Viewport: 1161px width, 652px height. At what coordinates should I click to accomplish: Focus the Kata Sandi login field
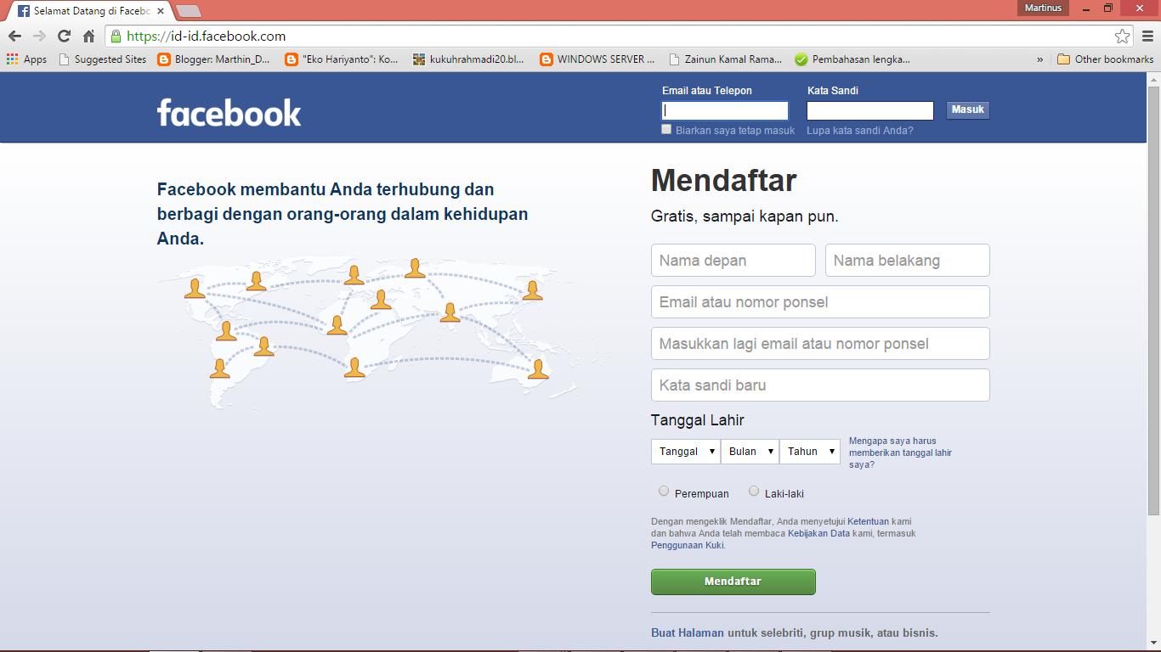point(870,110)
